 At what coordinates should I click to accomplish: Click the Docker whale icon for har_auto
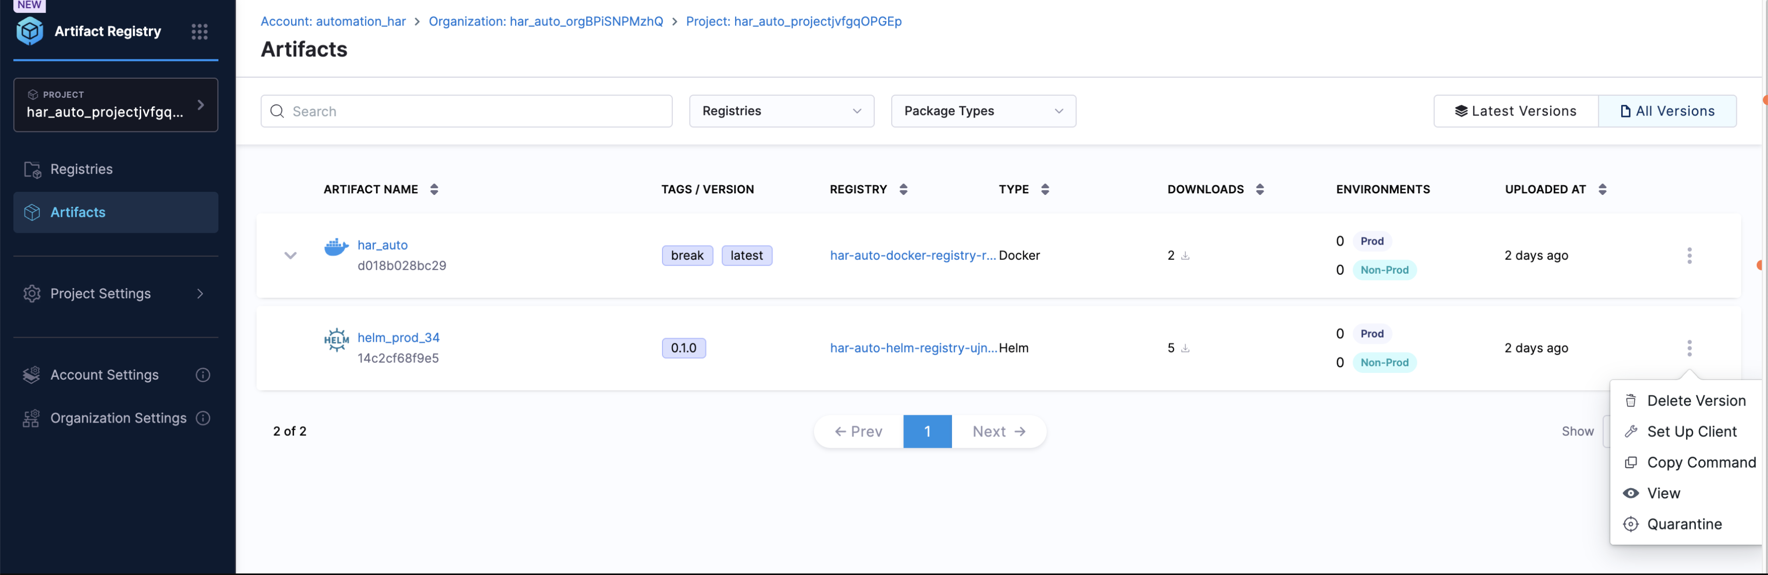(336, 247)
